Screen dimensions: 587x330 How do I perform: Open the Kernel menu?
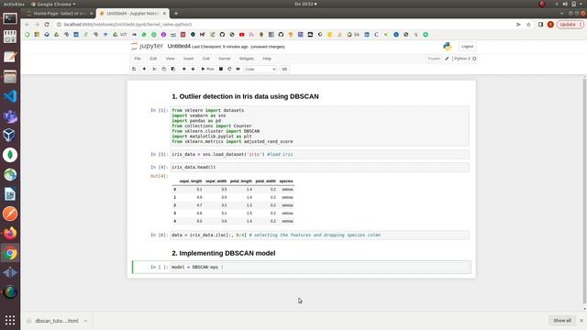click(x=224, y=59)
